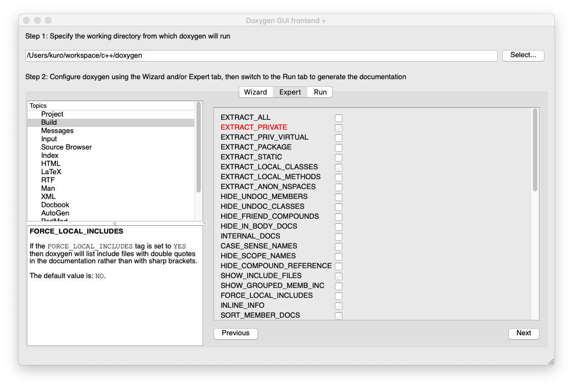Select the LaTeX topic
The height and width of the screenshot is (388, 573).
point(111,172)
